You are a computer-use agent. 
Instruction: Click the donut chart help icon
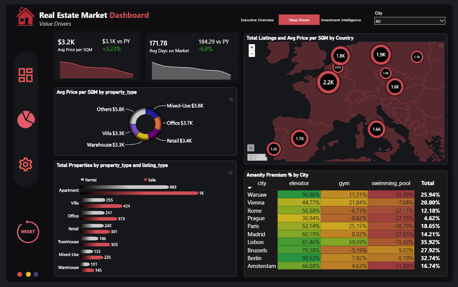click(x=231, y=100)
